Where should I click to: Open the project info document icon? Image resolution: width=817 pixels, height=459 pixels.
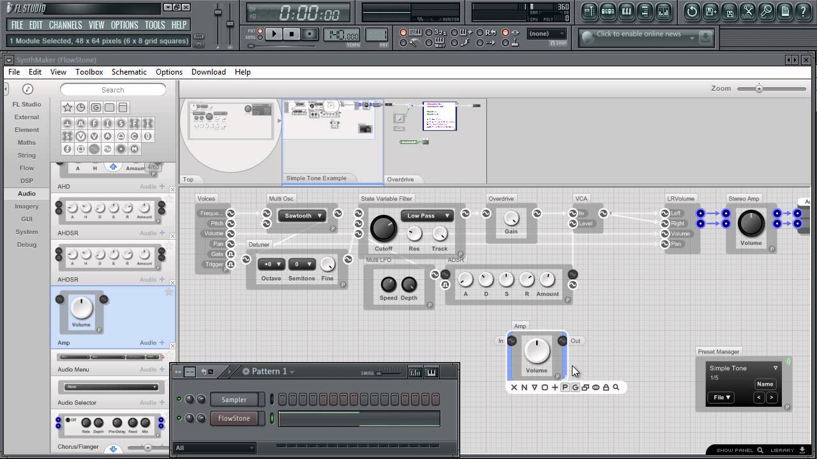785,11
